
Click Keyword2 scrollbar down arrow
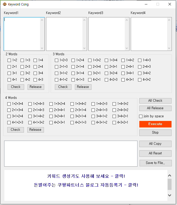(84, 48)
